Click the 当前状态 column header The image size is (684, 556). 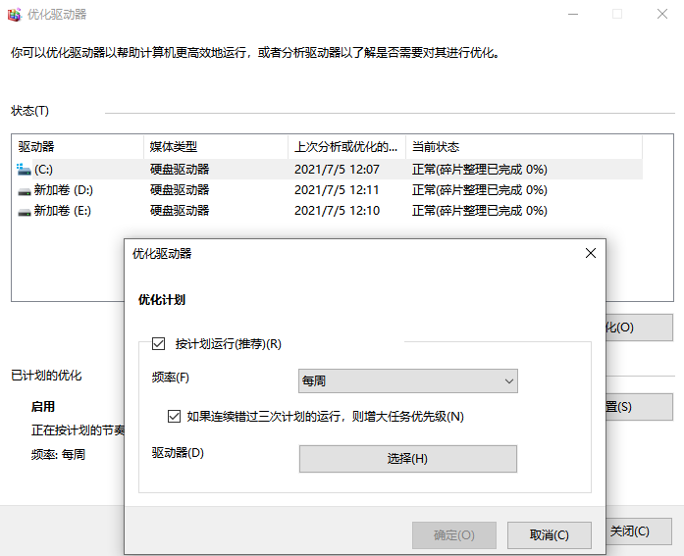pos(523,147)
